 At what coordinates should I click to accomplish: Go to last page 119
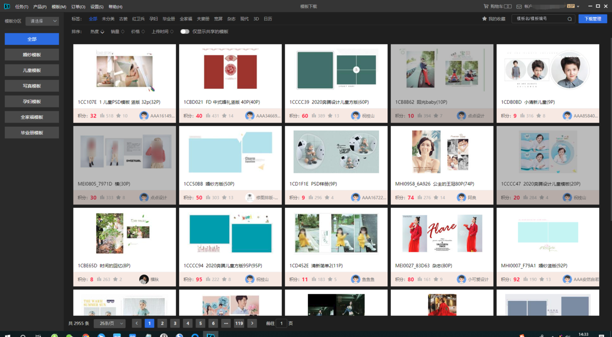click(x=239, y=323)
